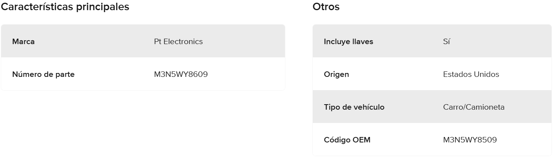Screen dimensions: 557x160
Task: Select part number M3N5WY8609
Action: (181, 74)
